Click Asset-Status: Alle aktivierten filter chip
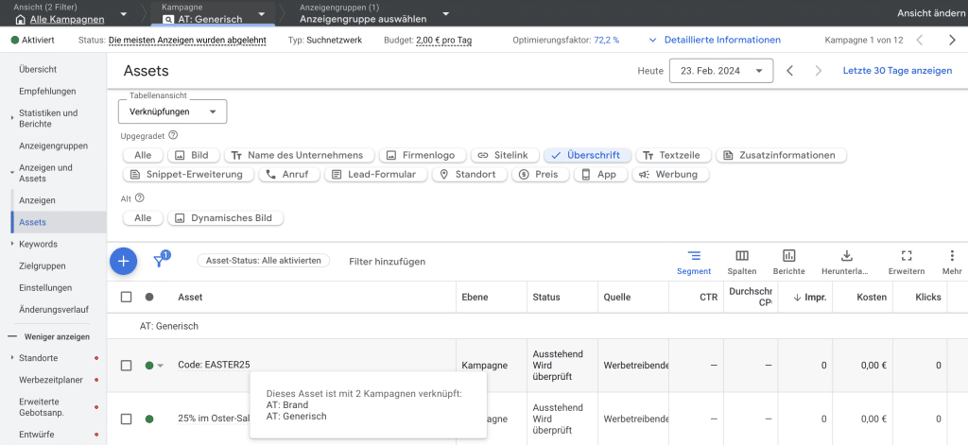The width and height of the screenshot is (968, 445). [x=264, y=261]
